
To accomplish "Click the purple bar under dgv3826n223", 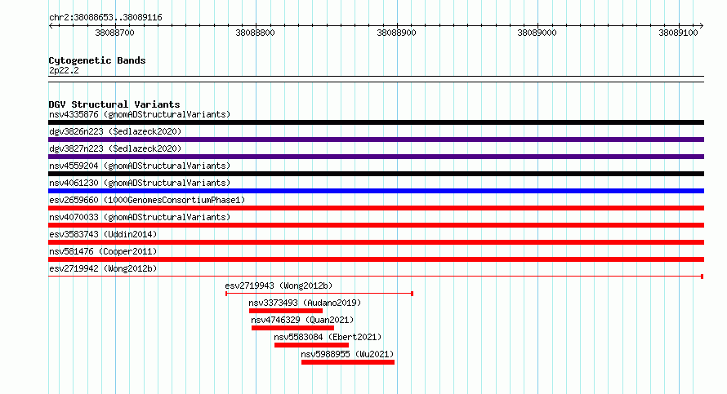I will coord(376,139).
